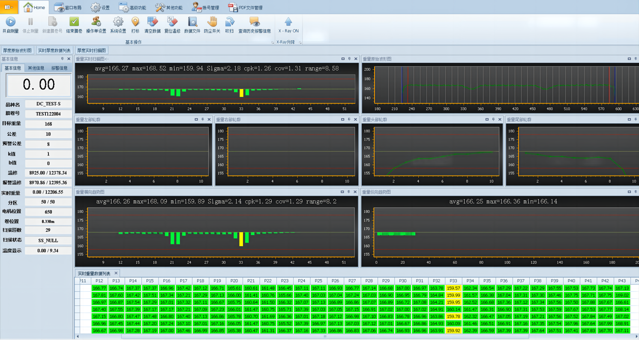This screenshot has width=639, height=340.
Task: Turn on X-Ray with the X-Ray ON arrow
Action: [288, 22]
